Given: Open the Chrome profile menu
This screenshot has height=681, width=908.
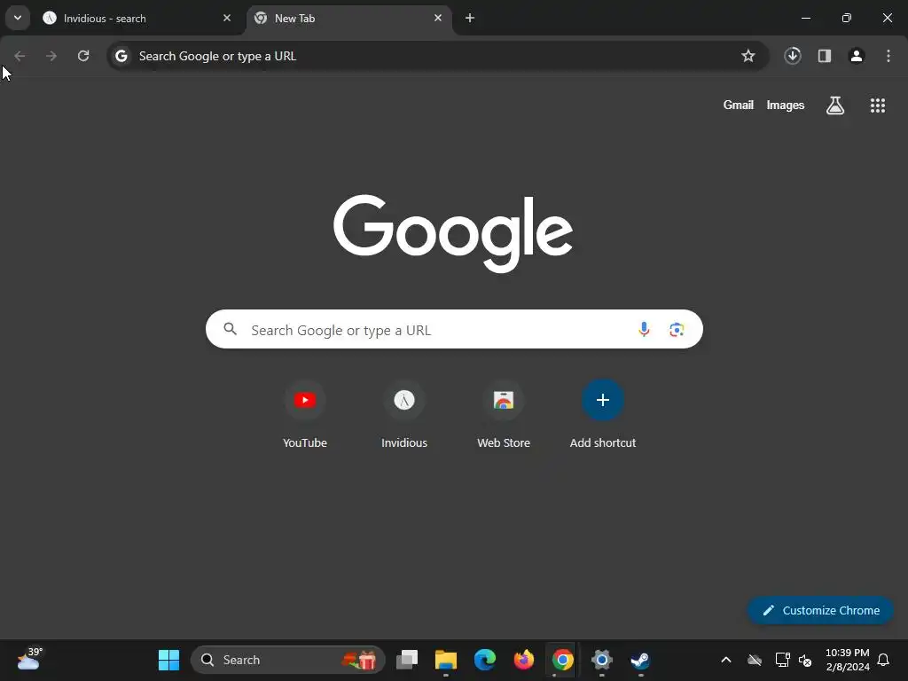Looking at the screenshot, I should pyautogui.click(x=856, y=56).
